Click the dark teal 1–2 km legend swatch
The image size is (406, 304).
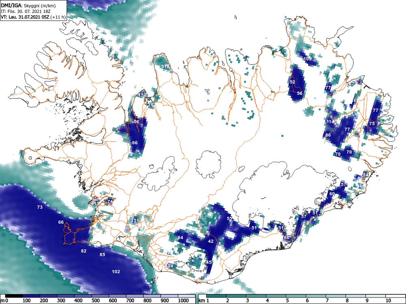pyautogui.click(x=216, y=296)
